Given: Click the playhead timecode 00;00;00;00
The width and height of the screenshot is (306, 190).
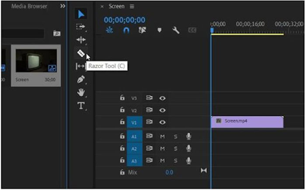Looking at the screenshot, I should (125, 20).
